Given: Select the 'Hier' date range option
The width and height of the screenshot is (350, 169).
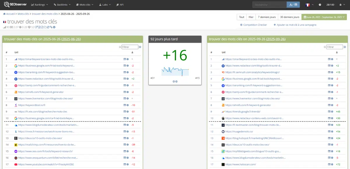Looking at the screenshot, I should point(251,17).
